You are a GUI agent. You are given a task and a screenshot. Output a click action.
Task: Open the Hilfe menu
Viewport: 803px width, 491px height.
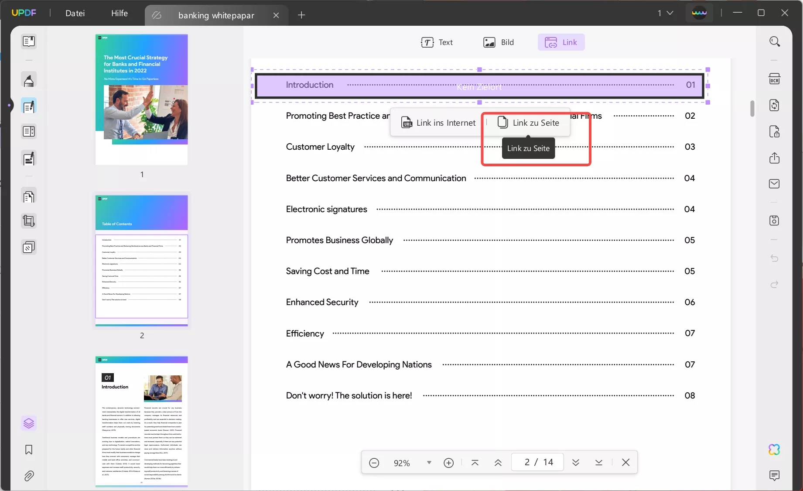120,13
